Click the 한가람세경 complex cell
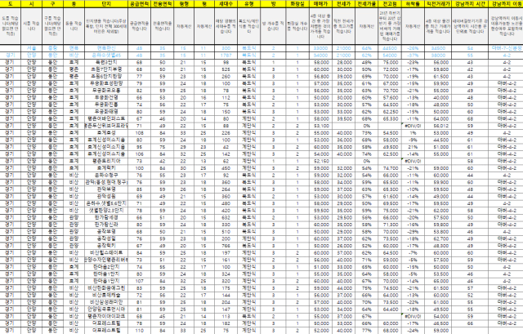This screenshot has width=523, height=334. pyautogui.click(x=106, y=217)
